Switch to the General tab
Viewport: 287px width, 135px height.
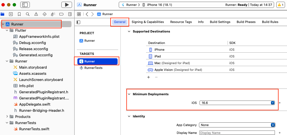(x=120, y=22)
